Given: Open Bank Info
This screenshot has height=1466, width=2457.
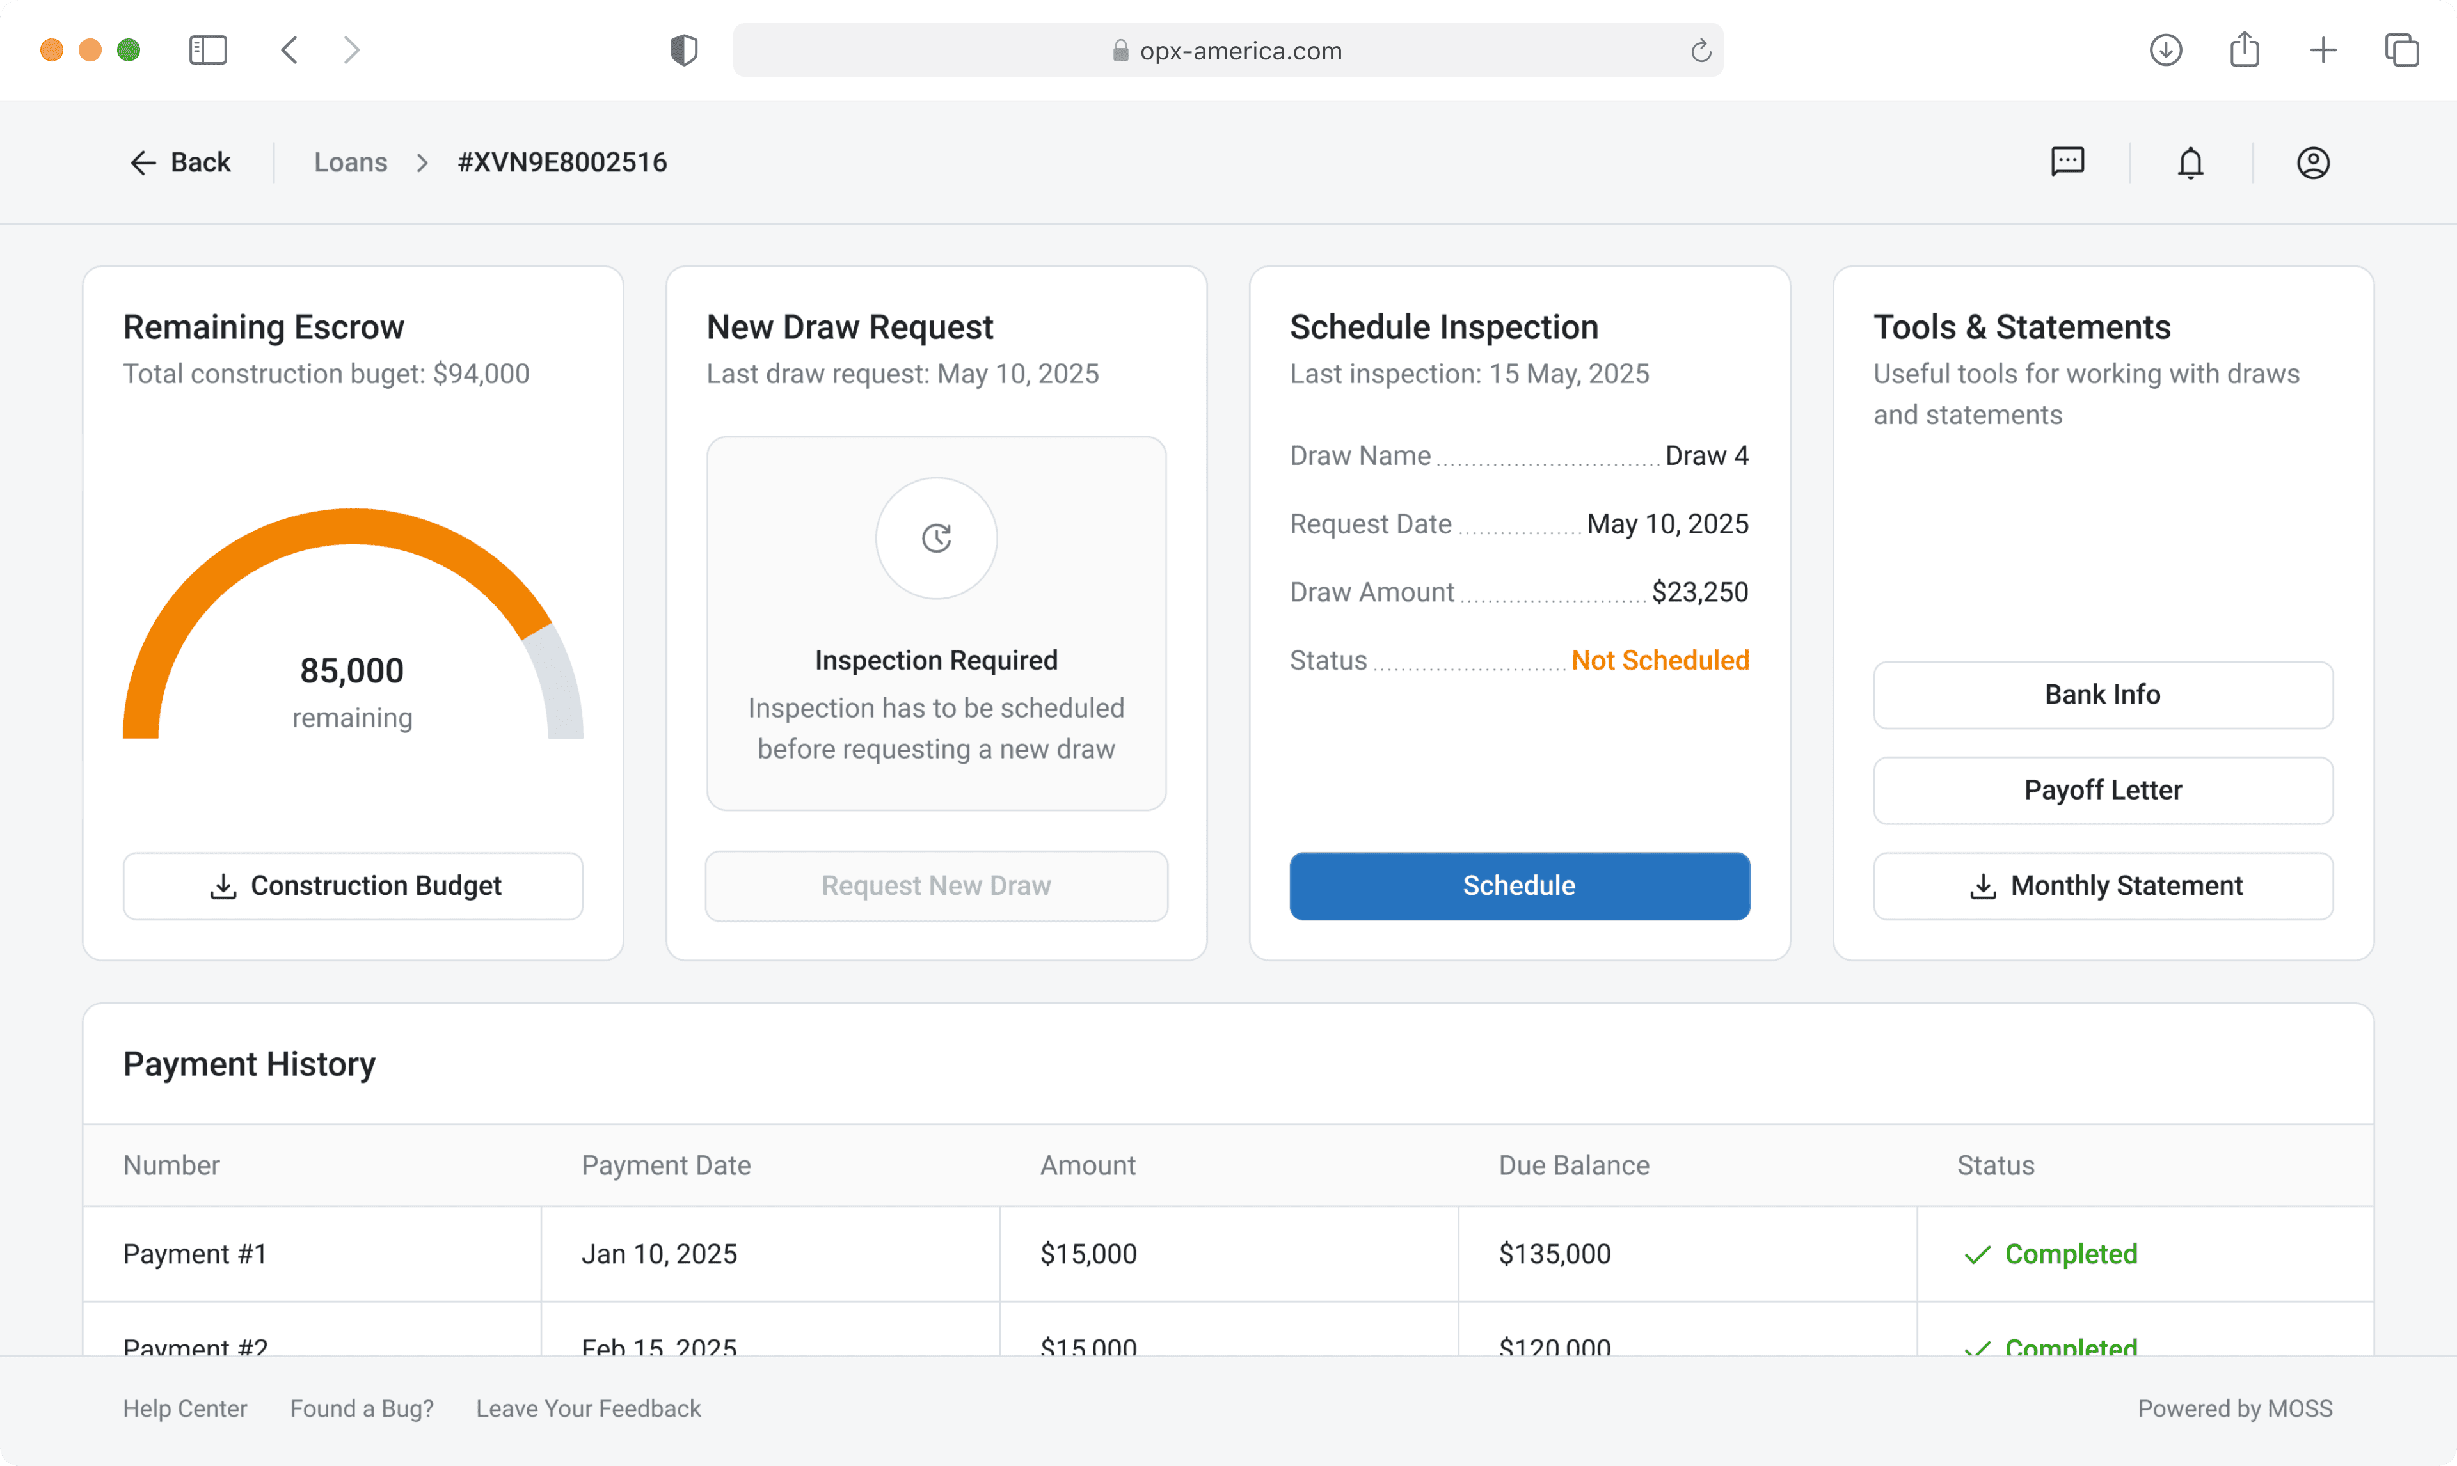Looking at the screenshot, I should [2103, 695].
